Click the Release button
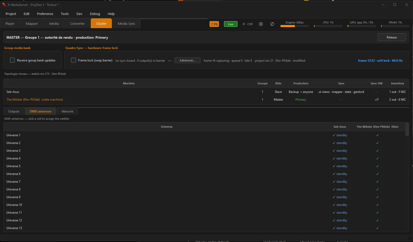This screenshot has height=242, width=413. pos(392,37)
